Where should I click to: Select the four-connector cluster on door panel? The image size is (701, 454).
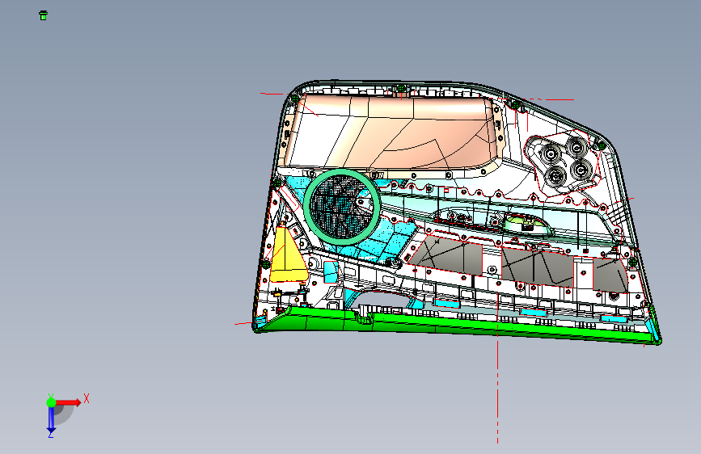pos(564,162)
